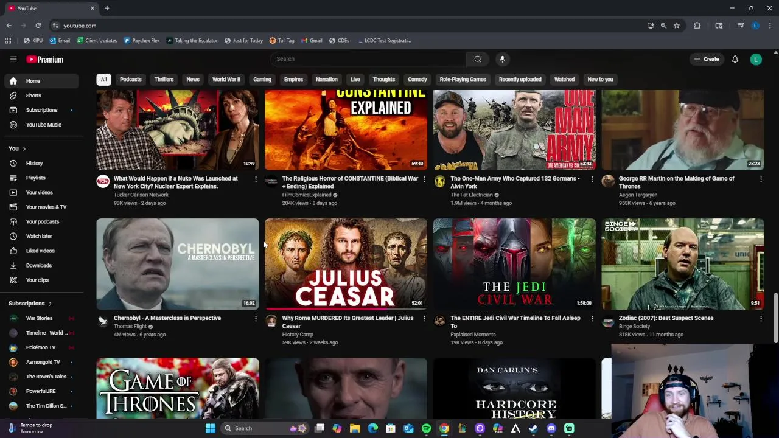Submit with the search magnifier button

click(x=478, y=59)
